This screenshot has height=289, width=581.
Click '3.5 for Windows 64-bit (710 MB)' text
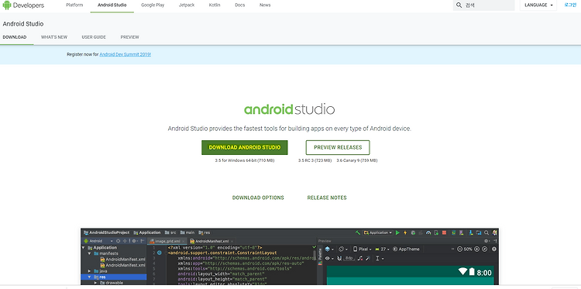pos(245,161)
